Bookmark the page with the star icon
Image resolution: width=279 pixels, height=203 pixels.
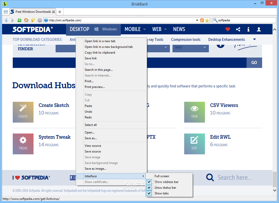pos(207,20)
